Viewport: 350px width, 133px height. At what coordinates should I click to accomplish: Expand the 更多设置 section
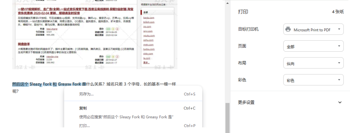[290, 102]
